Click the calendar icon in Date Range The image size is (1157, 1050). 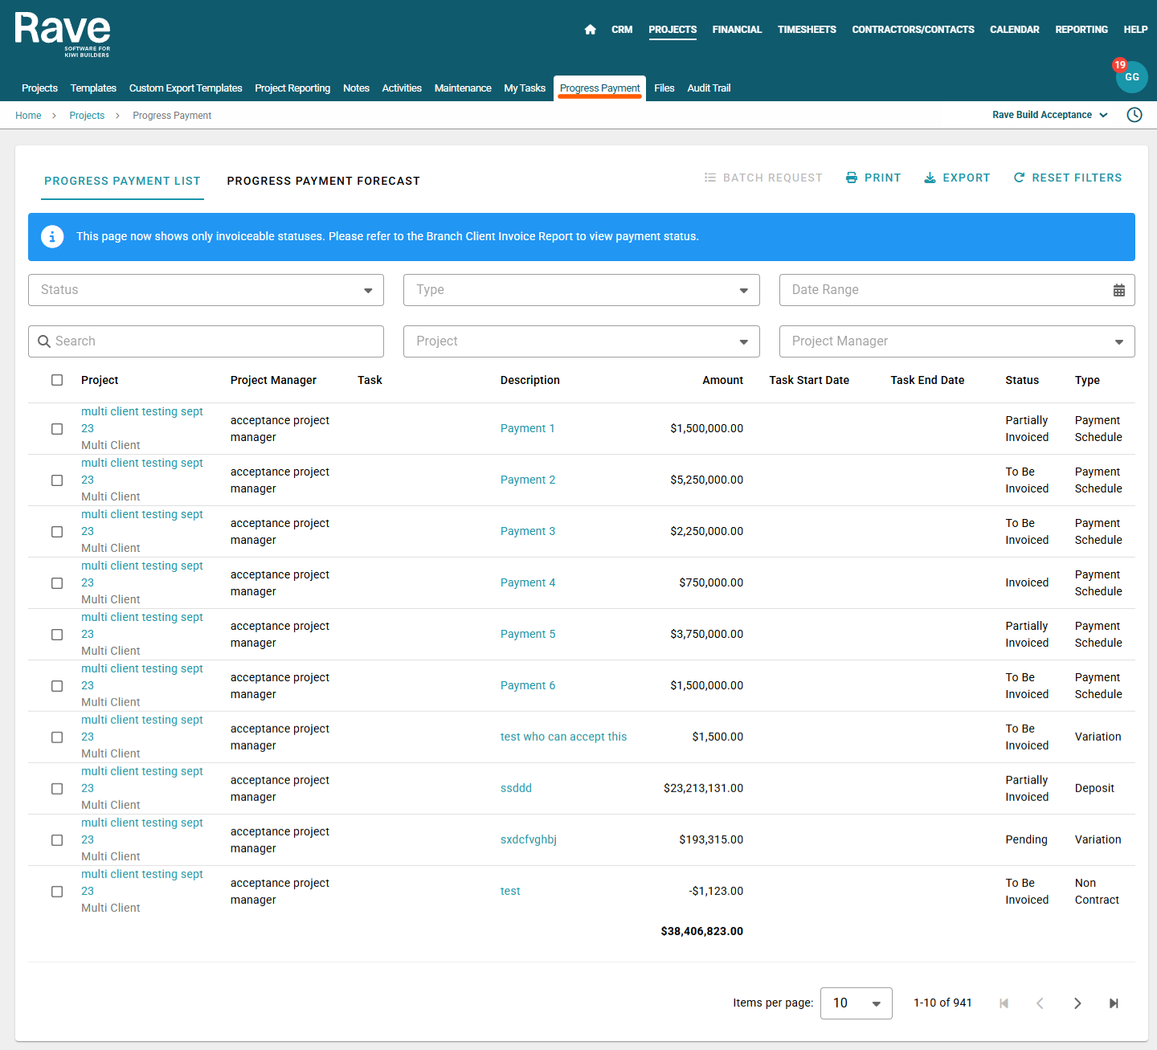click(x=1118, y=290)
